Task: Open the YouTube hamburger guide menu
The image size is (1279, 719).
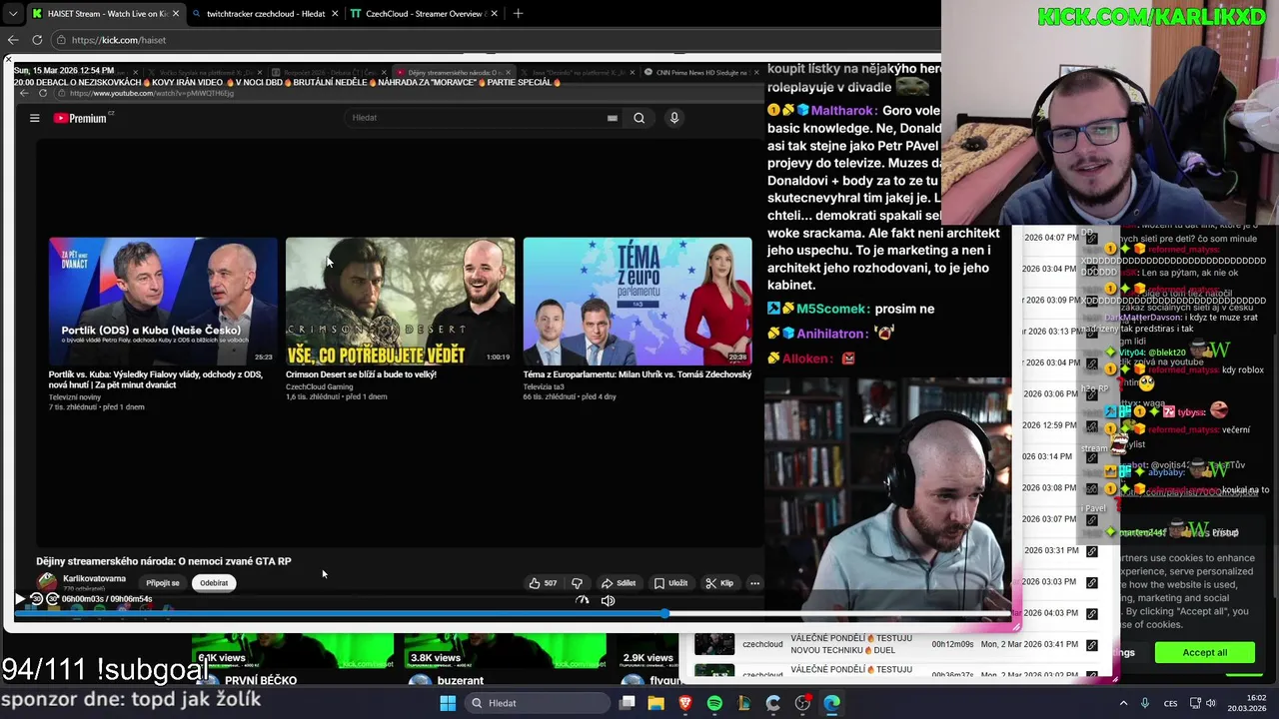Action: [34, 118]
